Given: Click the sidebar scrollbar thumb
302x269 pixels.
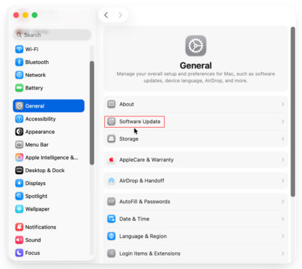Looking at the screenshot, I should (92, 113).
